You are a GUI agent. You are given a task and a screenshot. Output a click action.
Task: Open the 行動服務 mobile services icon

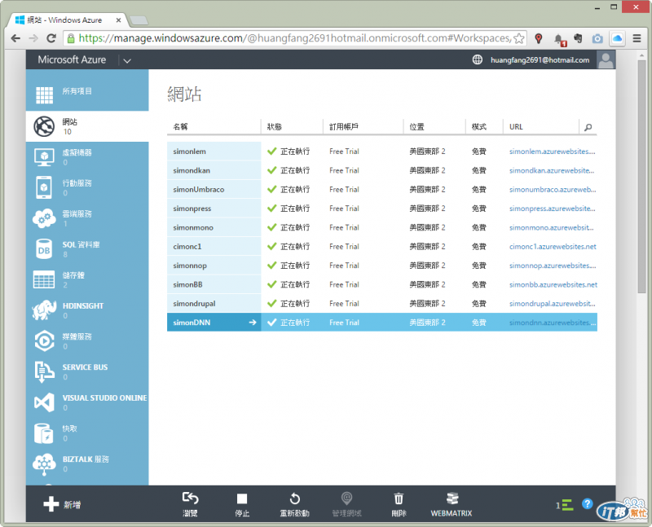[x=44, y=187]
